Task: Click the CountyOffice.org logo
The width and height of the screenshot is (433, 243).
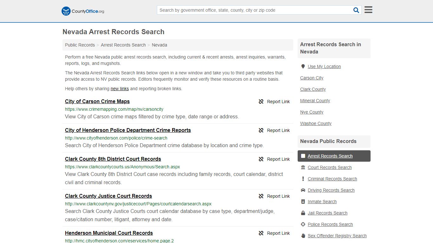Action: [x=83, y=11]
